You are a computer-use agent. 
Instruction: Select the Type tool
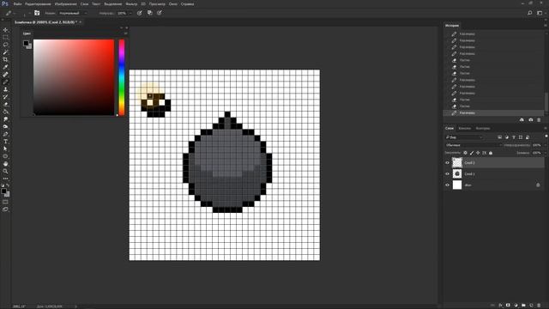pos(5,142)
